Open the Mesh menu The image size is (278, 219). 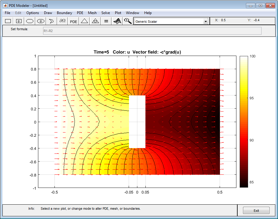pyautogui.click(x=92, y=13)
